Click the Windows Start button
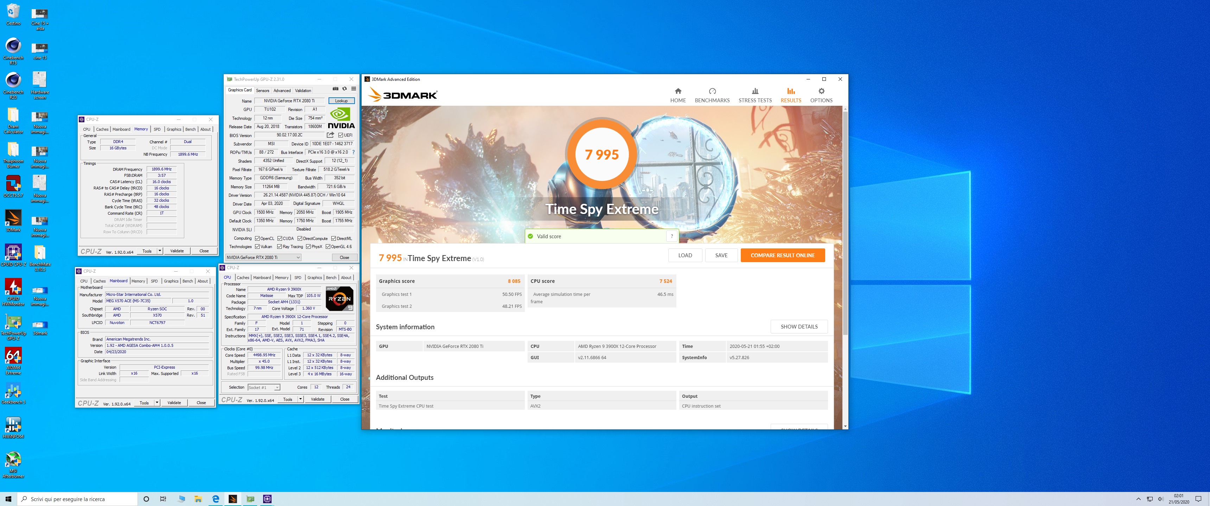 coord(8,499)
